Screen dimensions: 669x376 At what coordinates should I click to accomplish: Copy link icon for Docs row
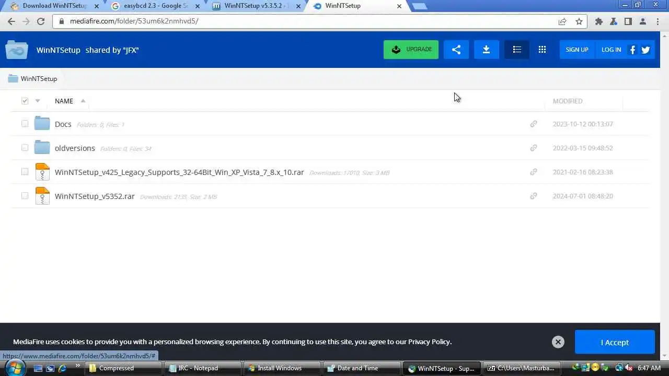pyautogui.click(x=534, y=124)
